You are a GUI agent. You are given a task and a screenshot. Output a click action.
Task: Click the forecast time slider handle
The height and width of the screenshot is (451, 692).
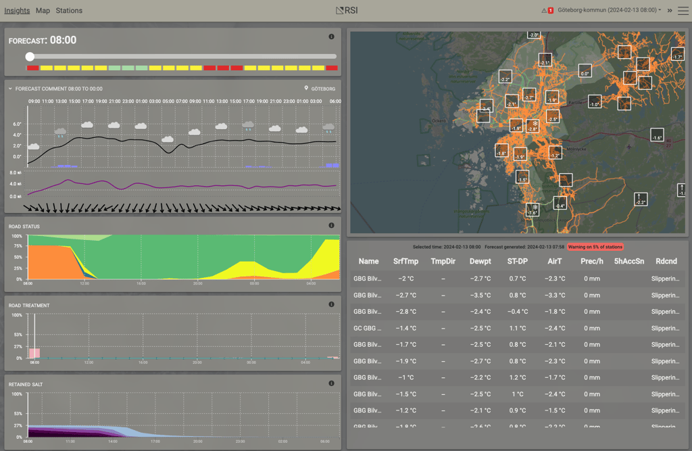click(30, 57)
